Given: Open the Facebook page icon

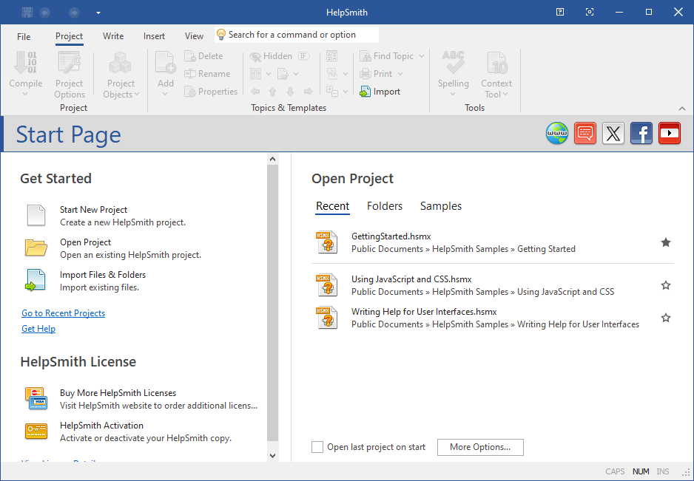Looking at the screenshot, I should [641, 133].
